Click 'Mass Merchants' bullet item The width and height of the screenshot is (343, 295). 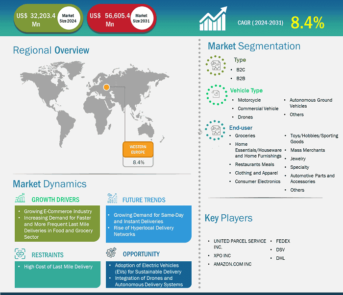[308, 150]
